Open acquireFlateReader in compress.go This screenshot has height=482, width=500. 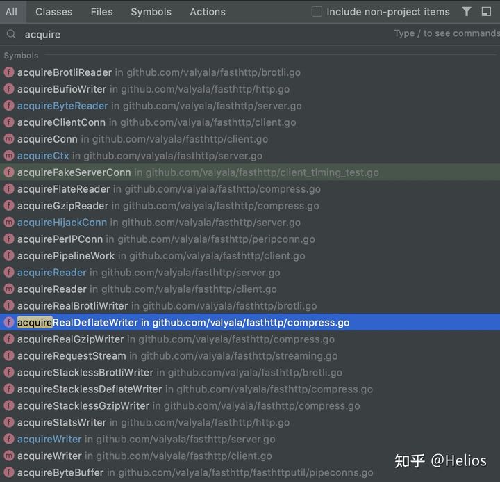click(250, 188)
